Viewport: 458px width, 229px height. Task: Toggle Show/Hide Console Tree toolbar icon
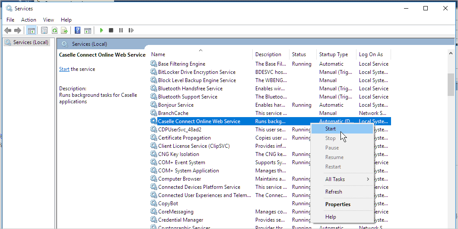tap(31, 30)
